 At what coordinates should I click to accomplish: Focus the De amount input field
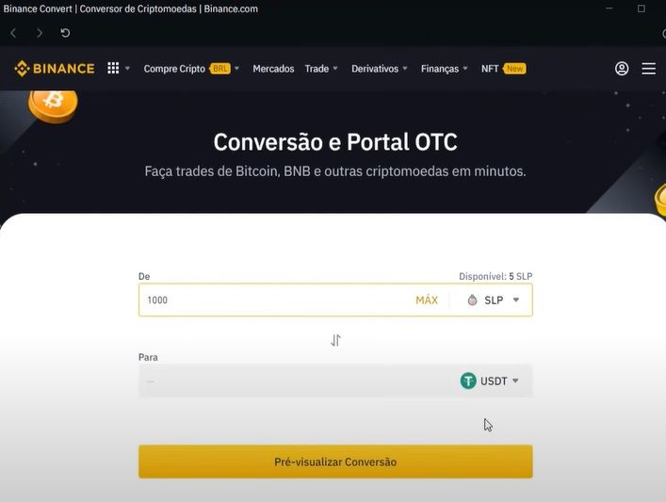click(276, 300)
